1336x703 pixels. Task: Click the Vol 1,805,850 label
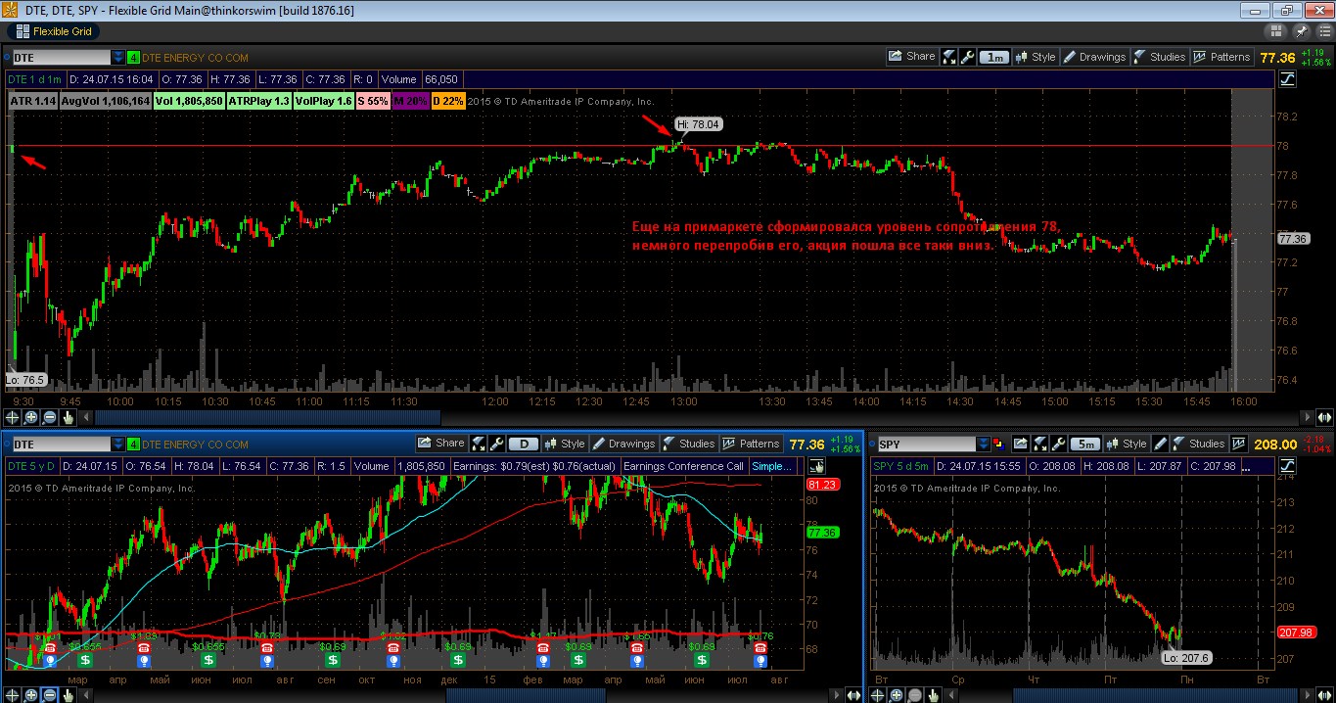[189, 101]
